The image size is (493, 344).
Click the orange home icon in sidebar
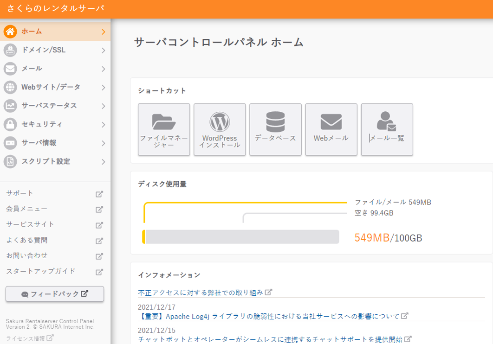[x=10, y=32]
